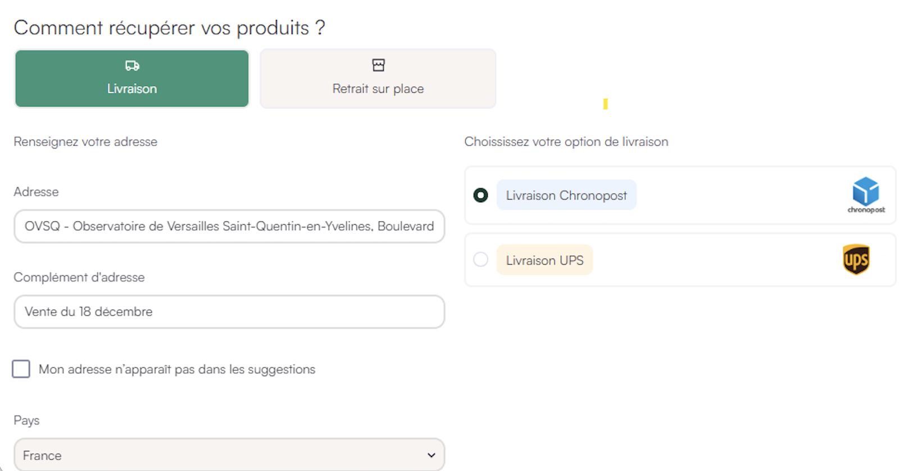Click the Livraison Chronopost option card
This screenshot has width=908, height=471.
[x=730, y=195]
